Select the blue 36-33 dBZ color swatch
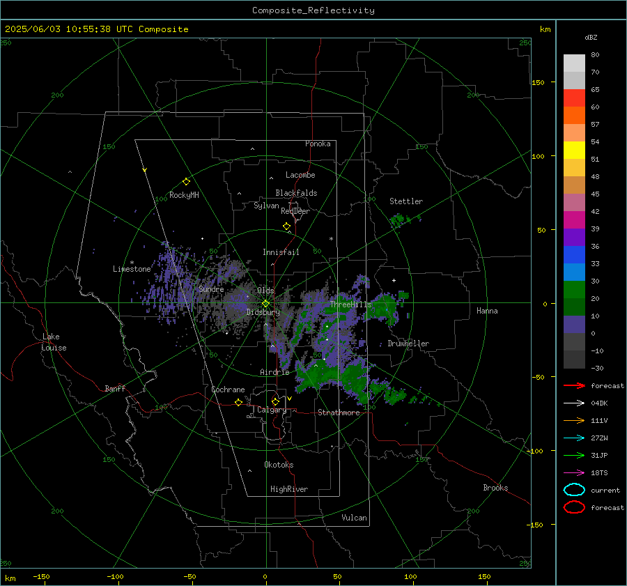 [x=574, y=255]
